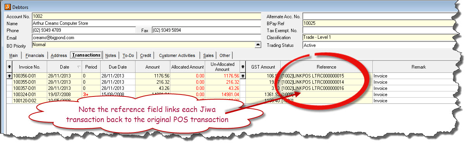Click the arrow icon left of Invoice No. header
470x148 pixels.
tap(9, 67)
